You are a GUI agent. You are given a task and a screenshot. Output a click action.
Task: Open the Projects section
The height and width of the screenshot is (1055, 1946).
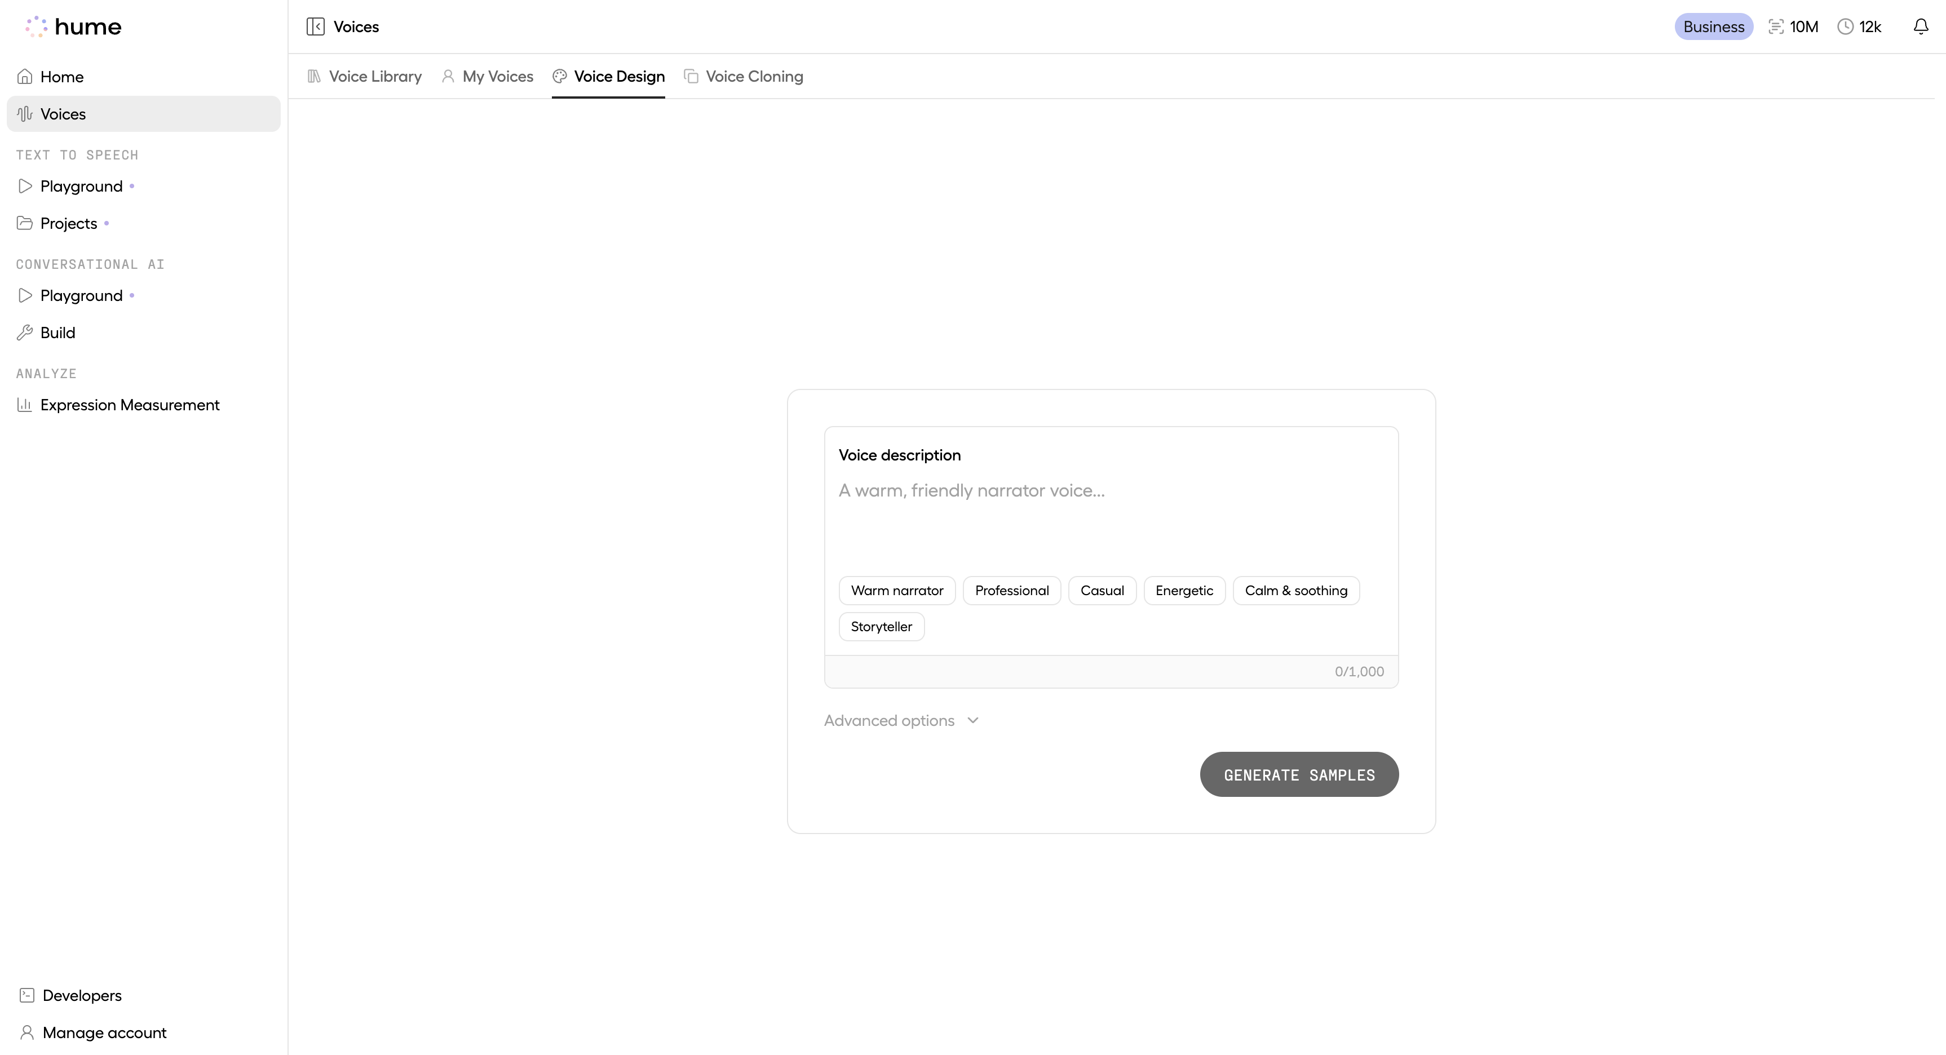point(68,223)
